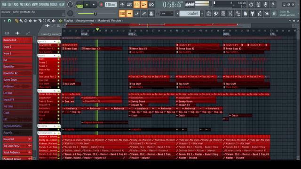The width and height of the screenshot is (301, 169).
Task: Mute the Snare 1 track green light
Action: click(x=58, y=62)
